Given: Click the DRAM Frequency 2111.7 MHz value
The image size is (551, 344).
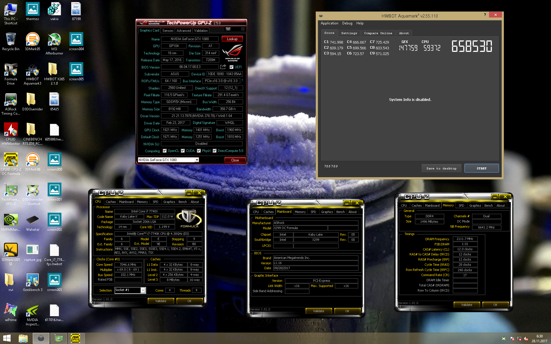Looking at the screenshot, I should click(465, 239).
